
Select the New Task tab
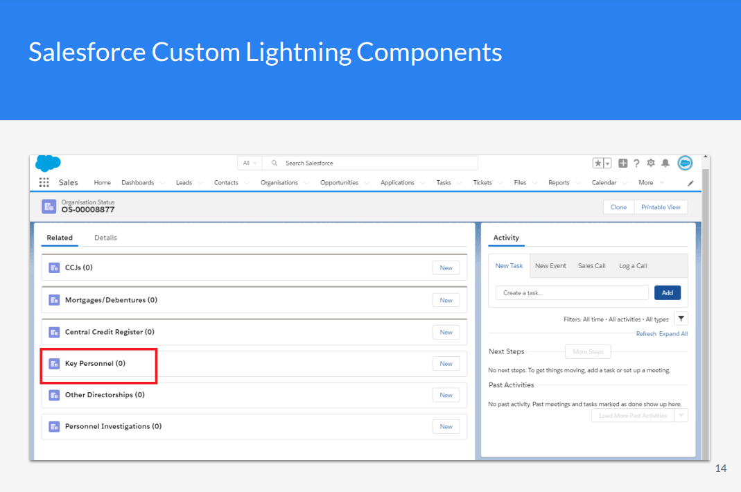coord(509,266)
